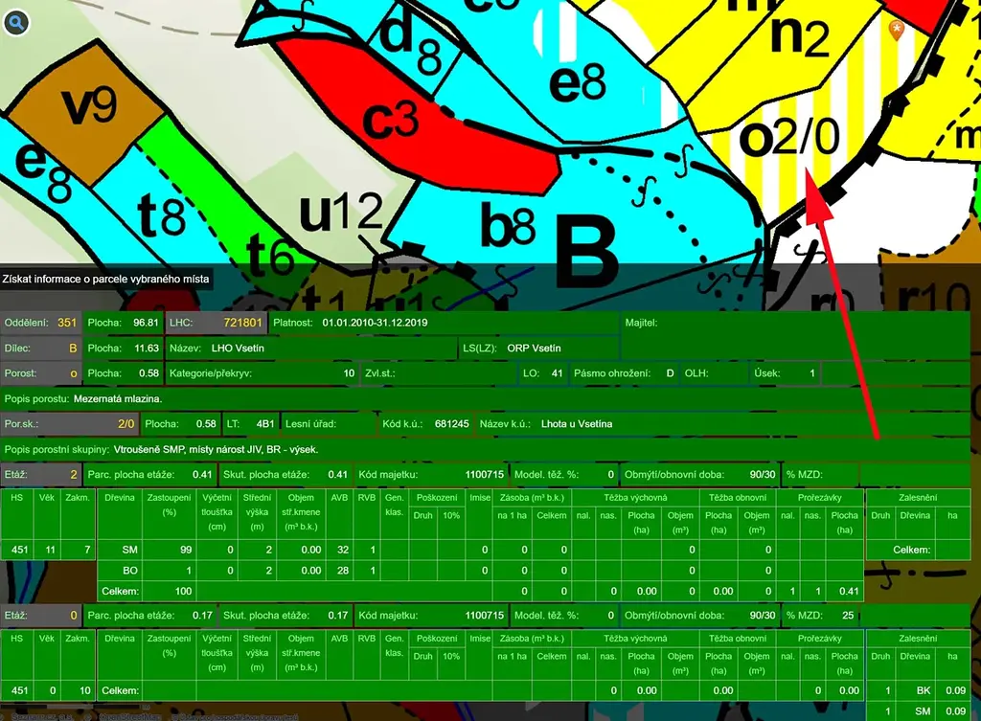The image size is (981, 721).
Task: Click the Porost 'o' field
Action: tap(41, 372)
